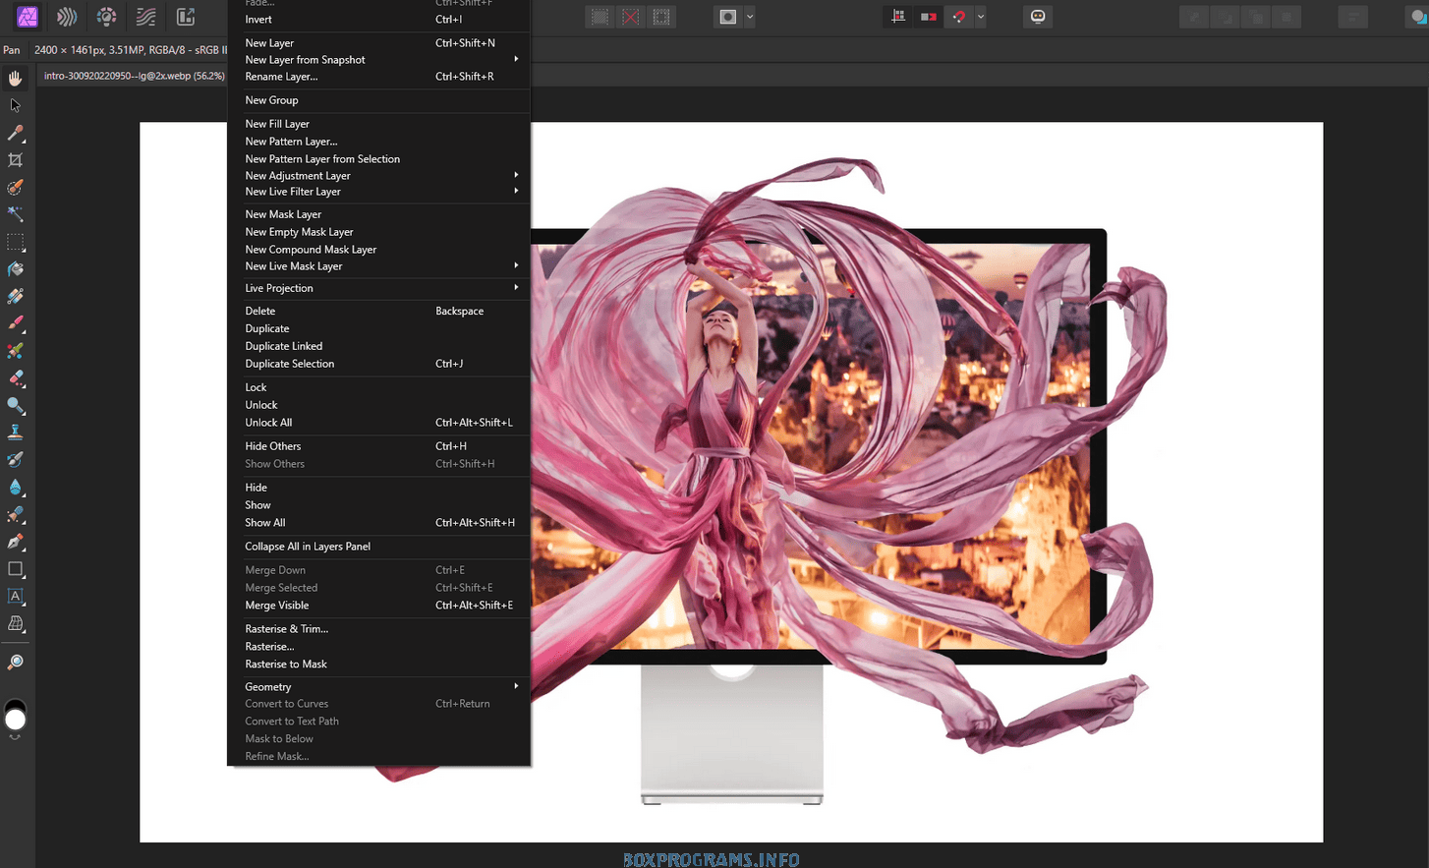This screenshot has width=1429, height=868.
Task: Click the white colour swatch circle
Action: point(16,721)
